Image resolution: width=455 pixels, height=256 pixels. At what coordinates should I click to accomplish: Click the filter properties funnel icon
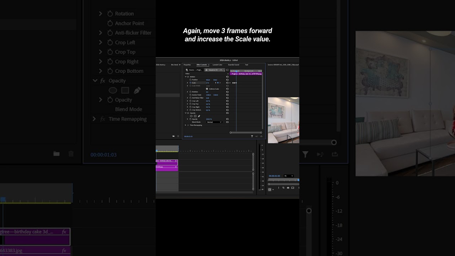pyautogui.click(x=252, y=136)
